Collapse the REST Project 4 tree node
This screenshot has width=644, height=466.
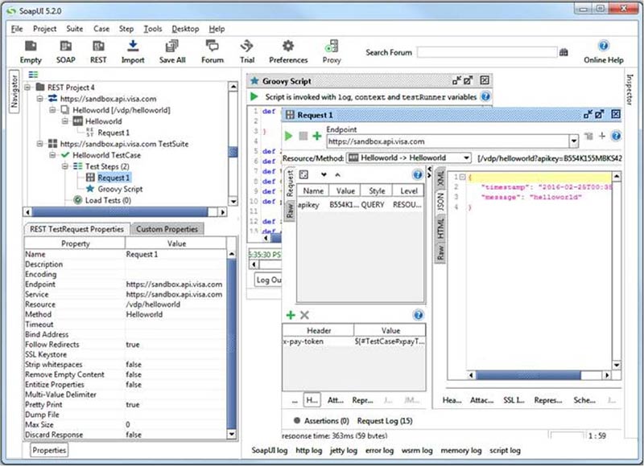click(x=28, y=88)
